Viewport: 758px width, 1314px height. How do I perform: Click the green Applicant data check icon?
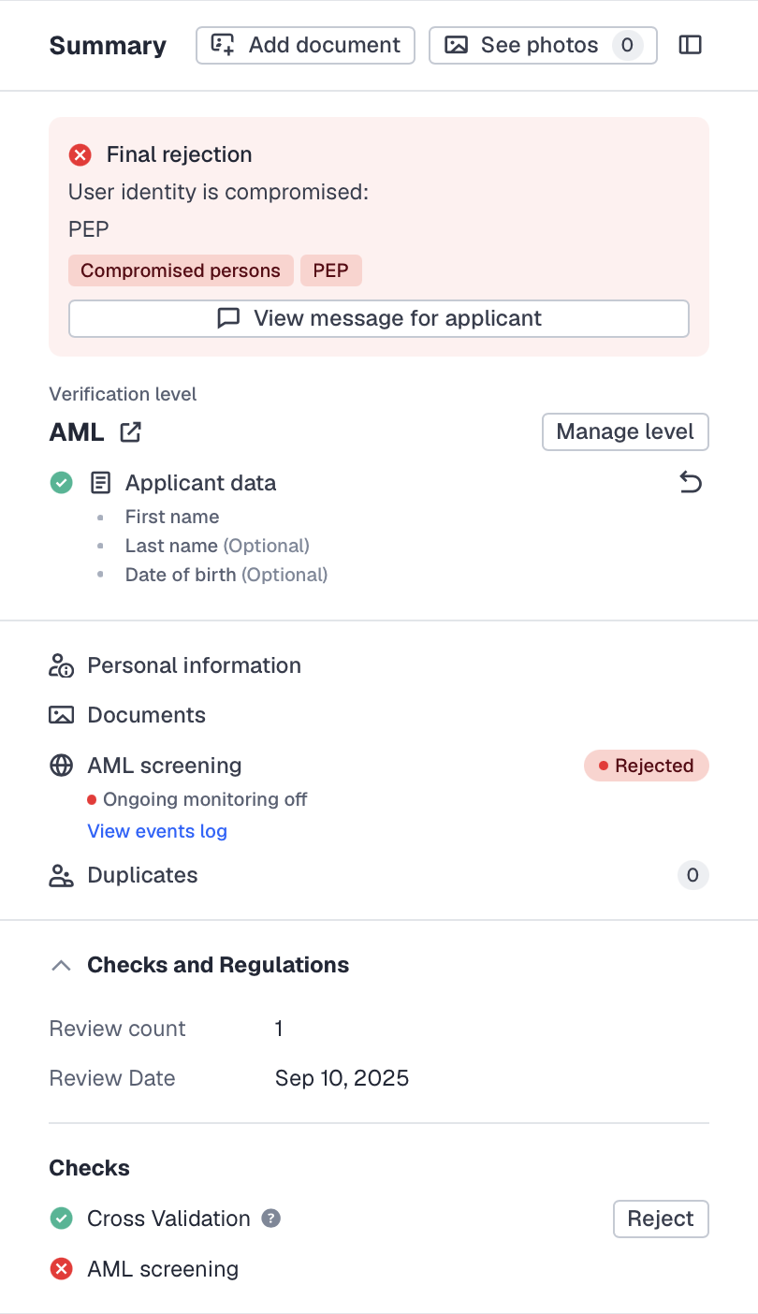click(x=61, y=483)
